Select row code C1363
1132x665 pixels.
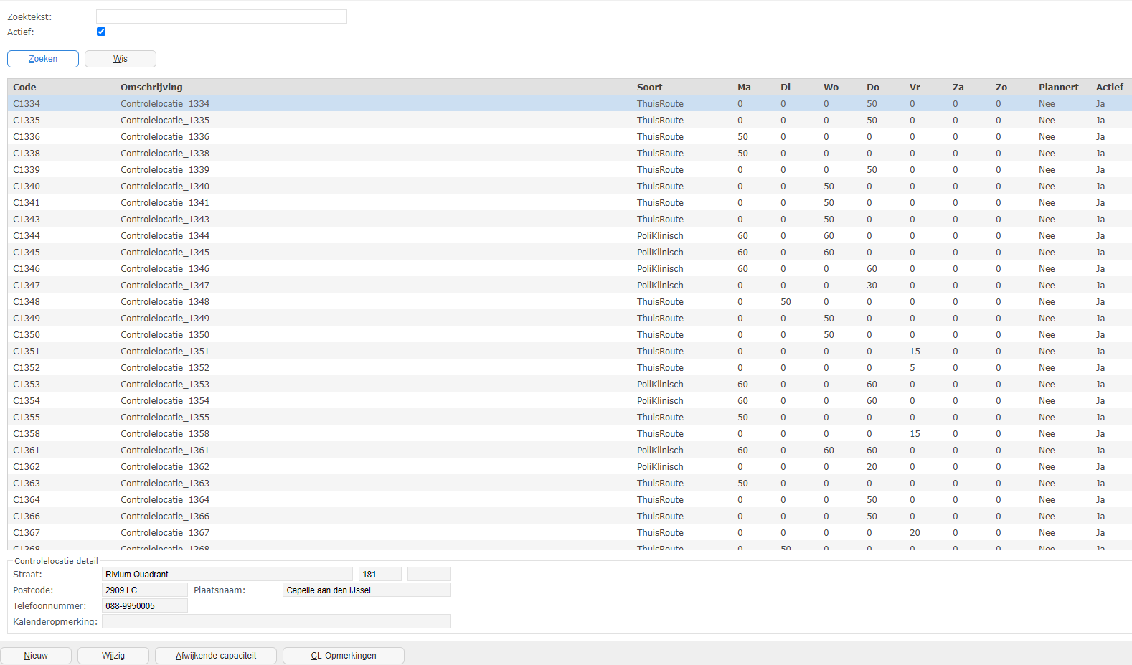[x=570, y=484]
